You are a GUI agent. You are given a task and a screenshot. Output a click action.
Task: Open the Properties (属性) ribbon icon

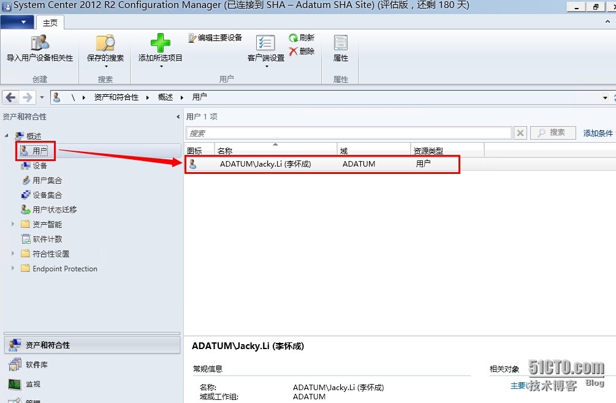tap(341, 42)
